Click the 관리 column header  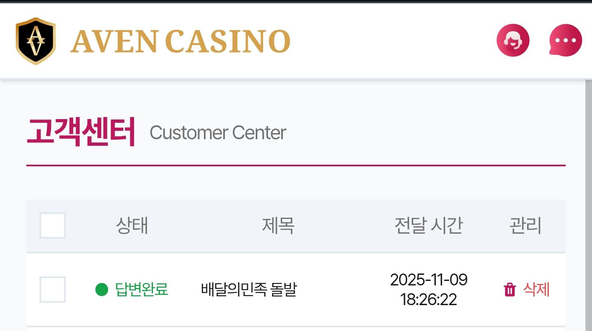tap(525, 225)
